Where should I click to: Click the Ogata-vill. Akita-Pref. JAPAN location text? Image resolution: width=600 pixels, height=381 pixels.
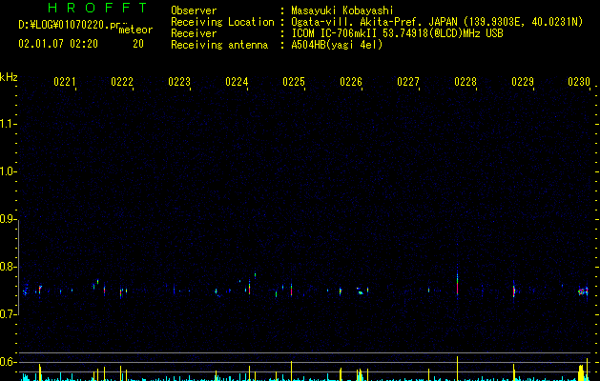(x=437, y=22)
